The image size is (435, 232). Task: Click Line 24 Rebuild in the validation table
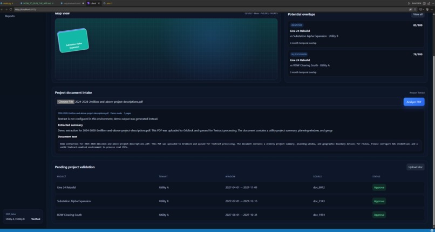pos(66,188)
